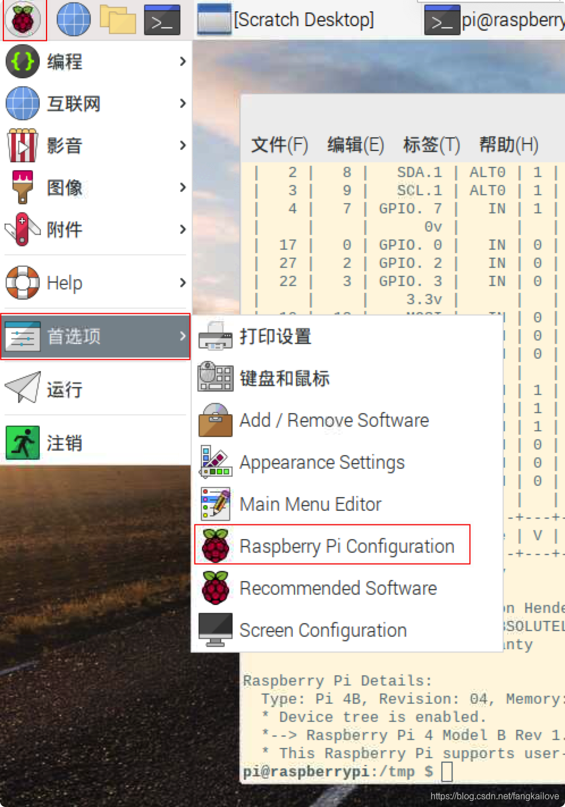Open 打印设置 print settings
This screenshot has width=565, height=807.
(x=348, y=336)
